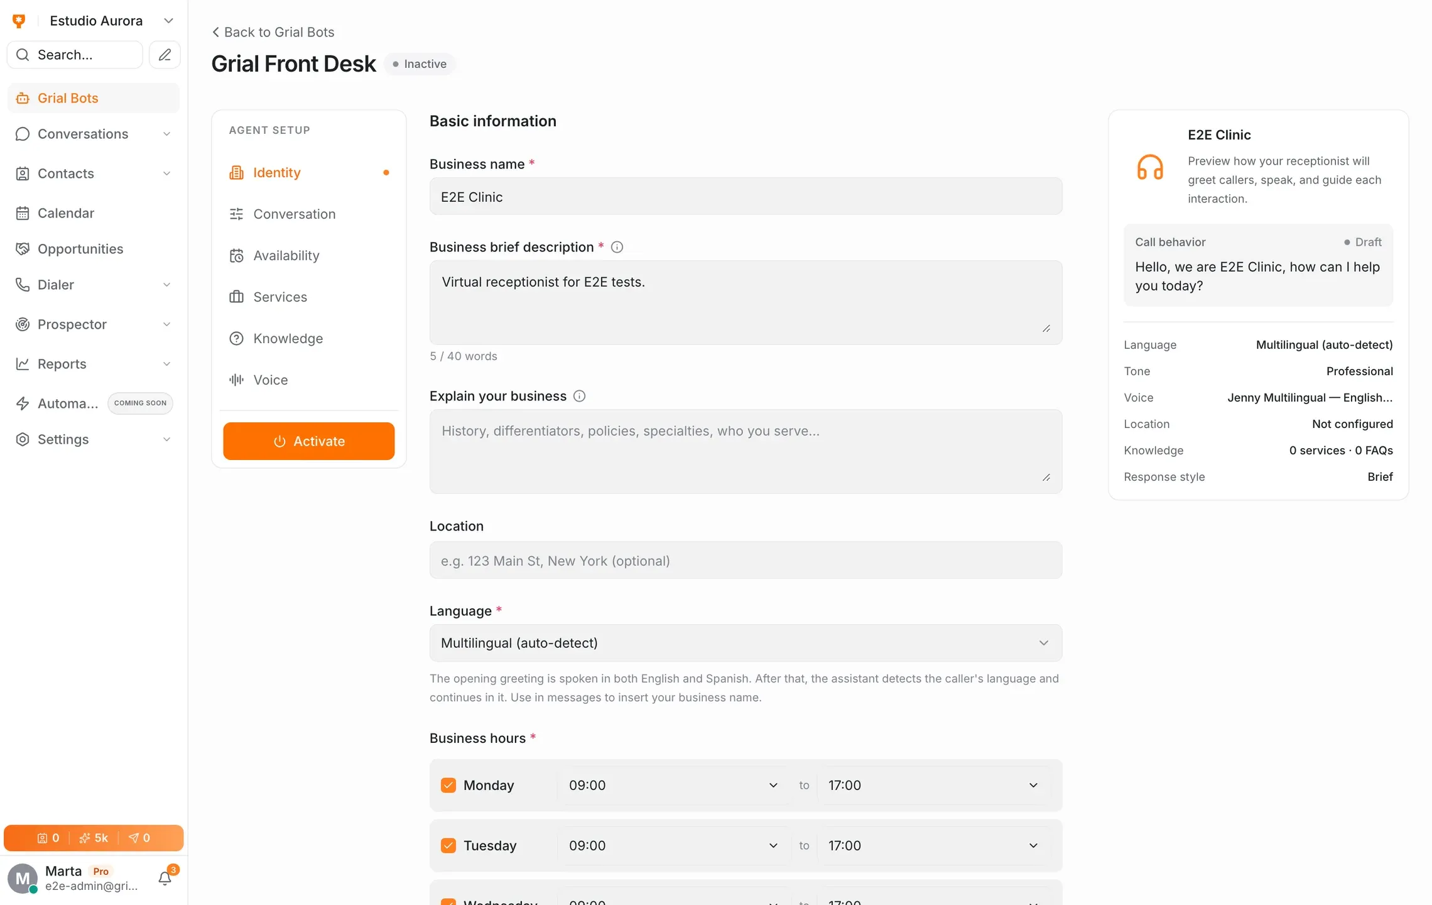Click the Availability calendar-clock icon
The width and height of the screenshot is (1432, 905).
point(236,255)
